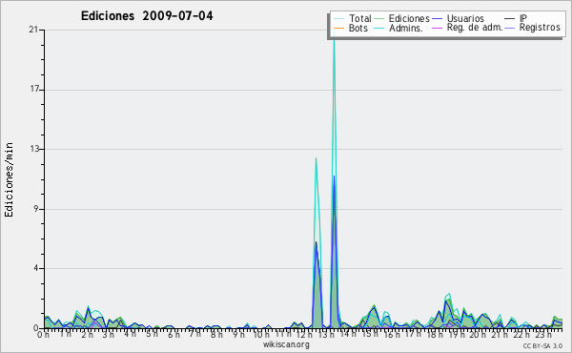Click the Total legend line color swatch
This screenshot has height=353, width=572.
(x=338, y=19)
